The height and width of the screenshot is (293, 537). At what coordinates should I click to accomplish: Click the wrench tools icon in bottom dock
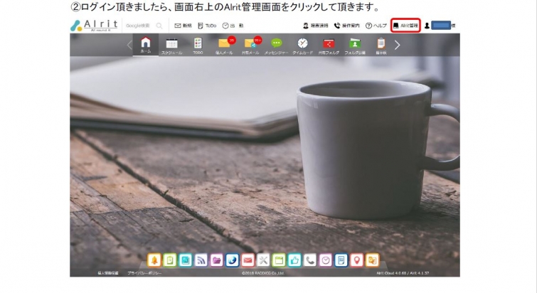click(263, 260)
